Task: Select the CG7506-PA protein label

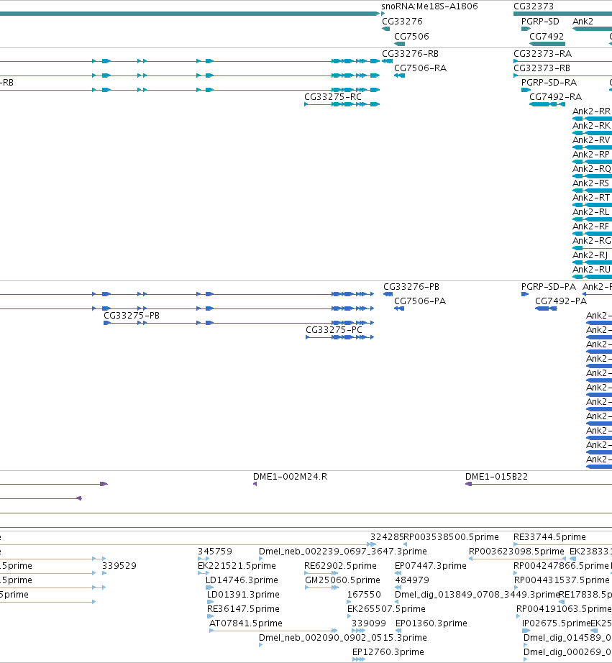Action: 420,301
